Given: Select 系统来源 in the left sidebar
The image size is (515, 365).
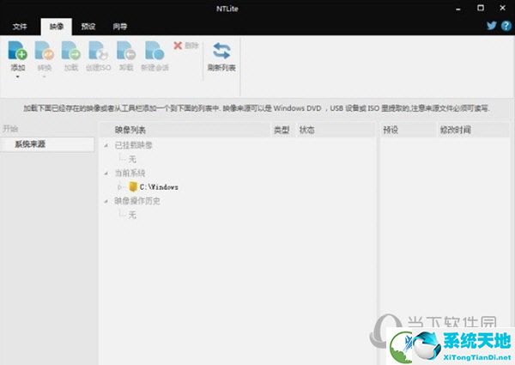Looking at the screenshot, I should pyautogui.click(x=47, y=144).
